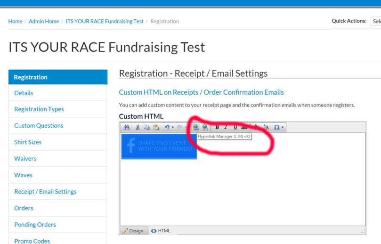381x244 pixels.
Task: Click the Paste clipboard icon
Action: point(156,127)
